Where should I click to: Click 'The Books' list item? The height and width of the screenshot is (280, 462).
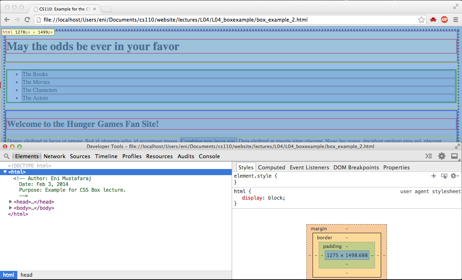point(35,74)
